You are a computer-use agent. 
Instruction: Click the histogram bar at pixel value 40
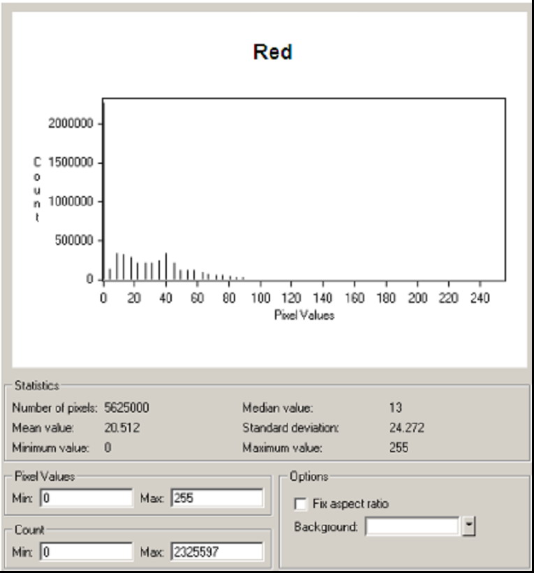(166, 267)
